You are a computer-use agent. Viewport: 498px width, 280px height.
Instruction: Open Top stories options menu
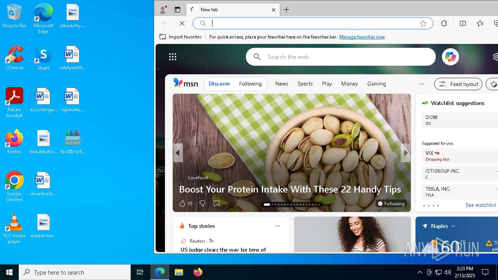point(278,226)
